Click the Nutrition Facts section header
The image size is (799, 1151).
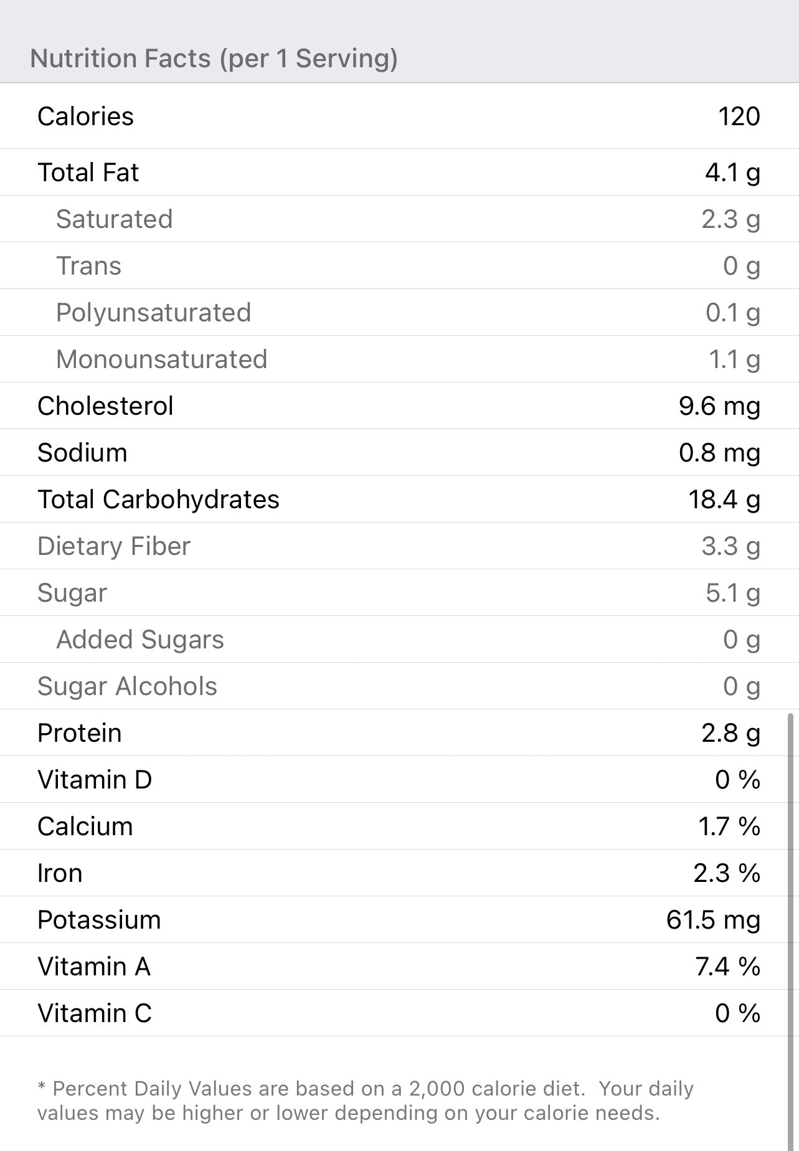(214, 59)
